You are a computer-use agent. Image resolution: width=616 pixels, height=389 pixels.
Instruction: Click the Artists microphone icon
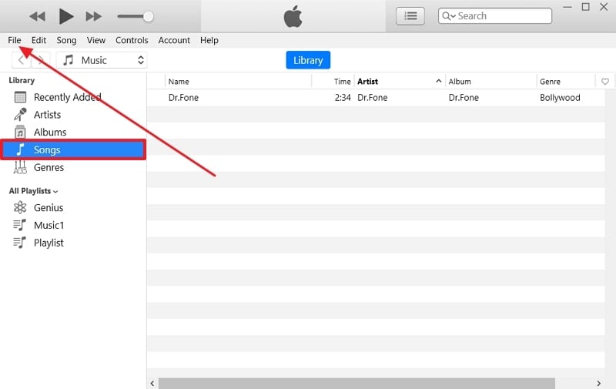pos(20,114)
